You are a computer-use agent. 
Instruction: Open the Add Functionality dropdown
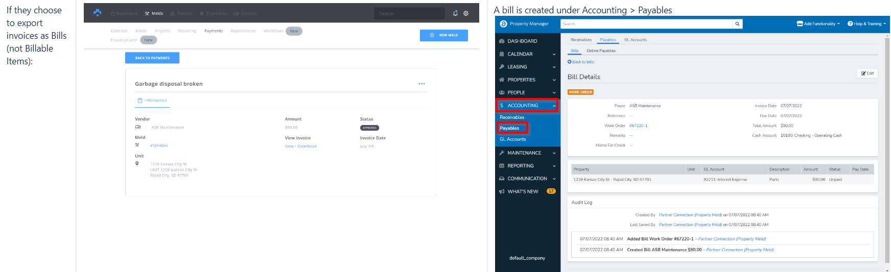818,23
